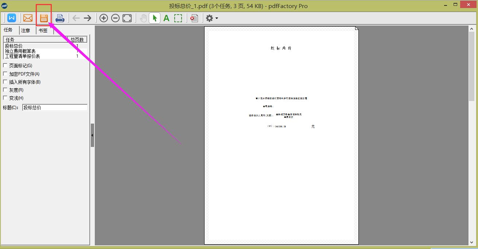Zoom in using the plus magnifier icon
478x249 pixels.
104,18
